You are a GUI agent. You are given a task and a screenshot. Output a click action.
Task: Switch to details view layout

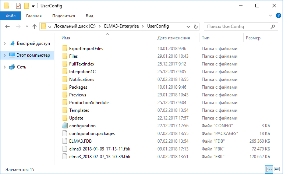269,169
